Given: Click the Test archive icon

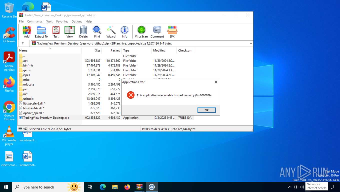Looking at the screenshot, I should coord(56,32).
